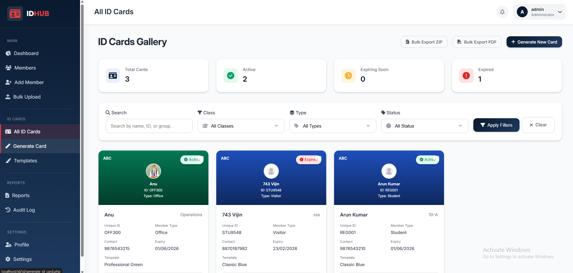Select Bulk Upload in sidebar
573x273 pixels.
click(27, 97)
